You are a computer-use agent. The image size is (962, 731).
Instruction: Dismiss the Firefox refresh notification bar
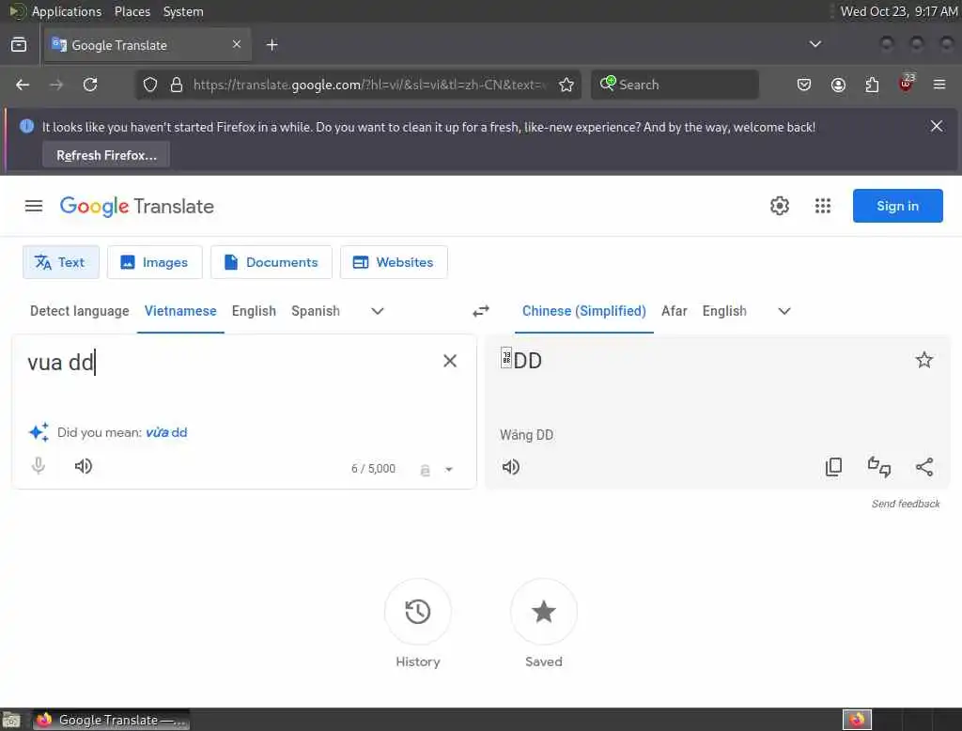937,126
